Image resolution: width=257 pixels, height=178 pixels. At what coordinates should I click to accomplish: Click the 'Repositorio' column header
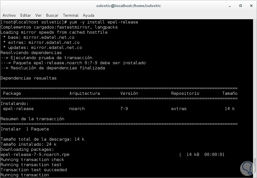coord(185,93)
